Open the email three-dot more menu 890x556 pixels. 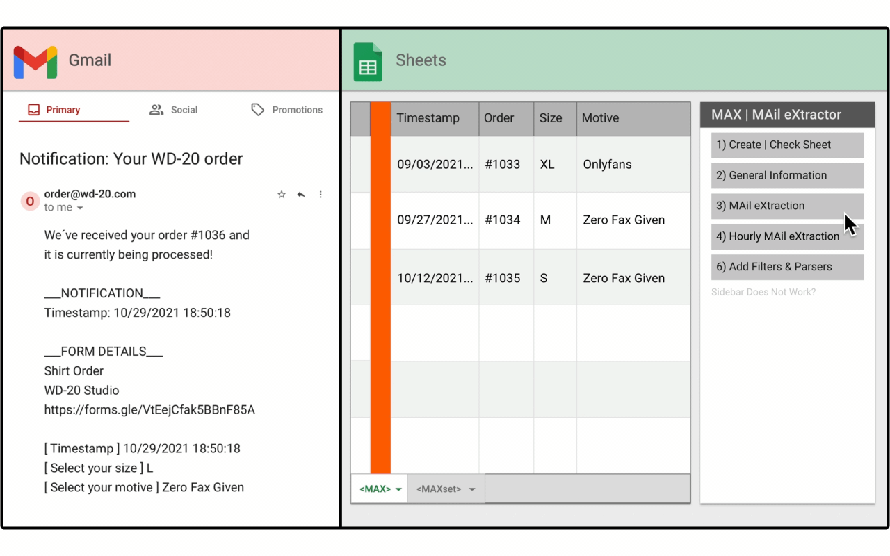pos(321,195)
